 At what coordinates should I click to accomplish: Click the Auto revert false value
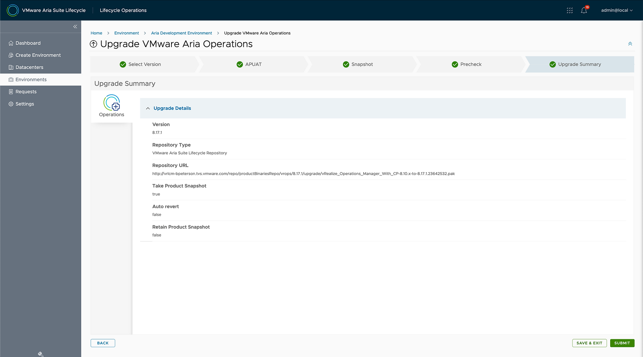(157, 215)
